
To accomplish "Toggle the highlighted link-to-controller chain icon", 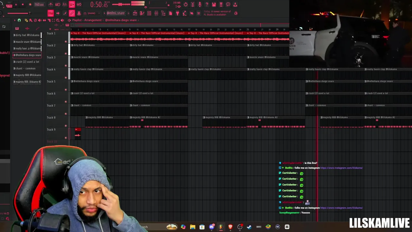I will click(72, 13).
